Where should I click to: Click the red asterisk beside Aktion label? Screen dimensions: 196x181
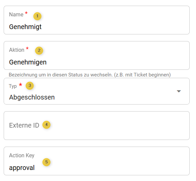click(x=27, y=48)
